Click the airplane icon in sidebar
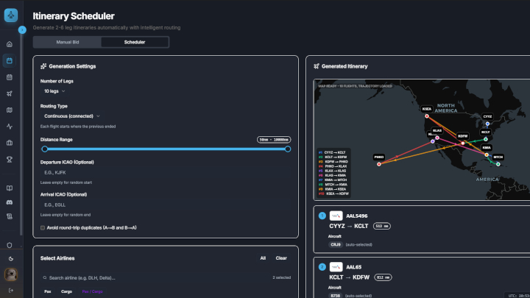Image resolution: width=530 pixels, height=298 pixels. coord(10,93)
